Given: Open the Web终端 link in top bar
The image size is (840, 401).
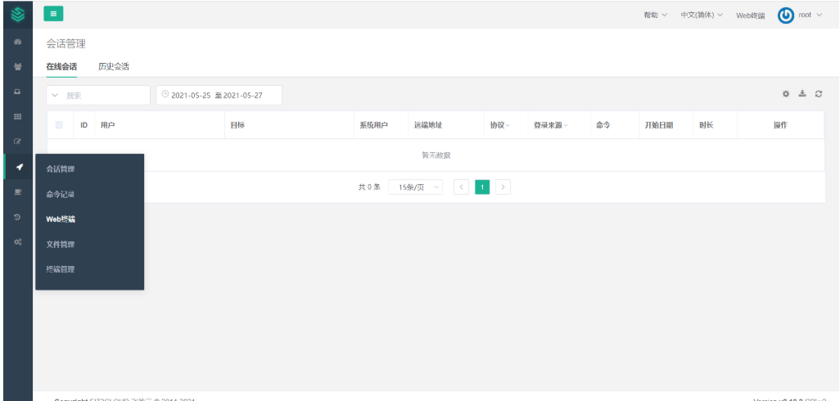Looking at the screenshot, I should [x=750, y=16].
